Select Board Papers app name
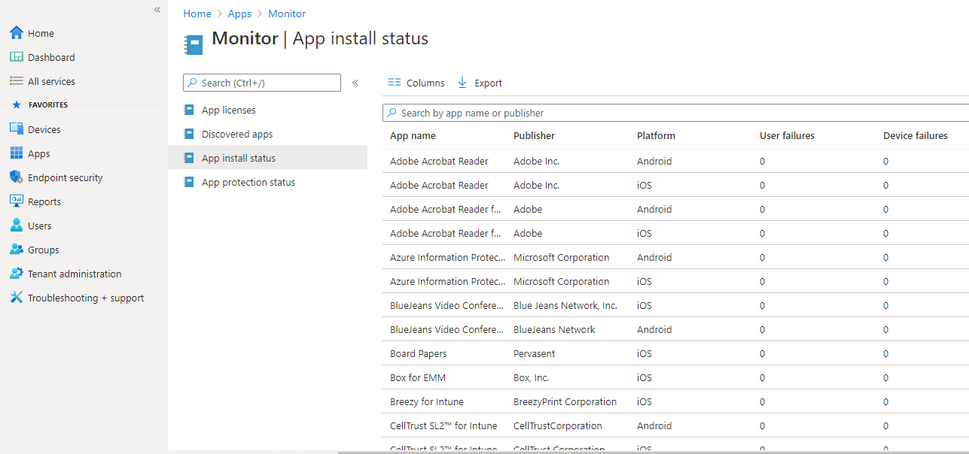The width and height of the screenshot is (969, 454). [418, 353]
